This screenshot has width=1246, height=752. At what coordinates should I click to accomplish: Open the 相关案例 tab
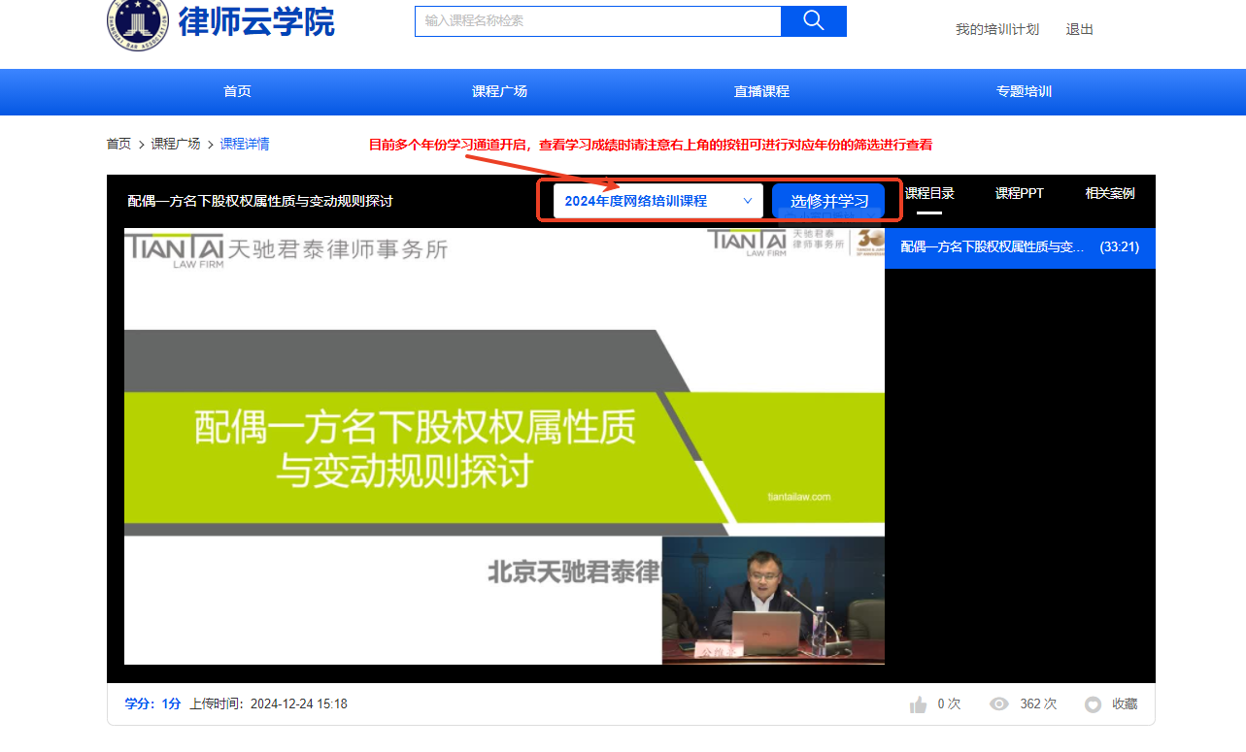(1109, 193)
